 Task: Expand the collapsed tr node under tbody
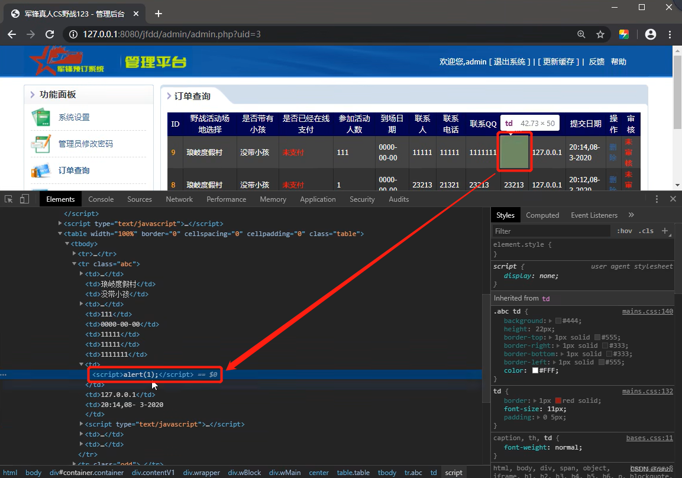tap(75, 254)
